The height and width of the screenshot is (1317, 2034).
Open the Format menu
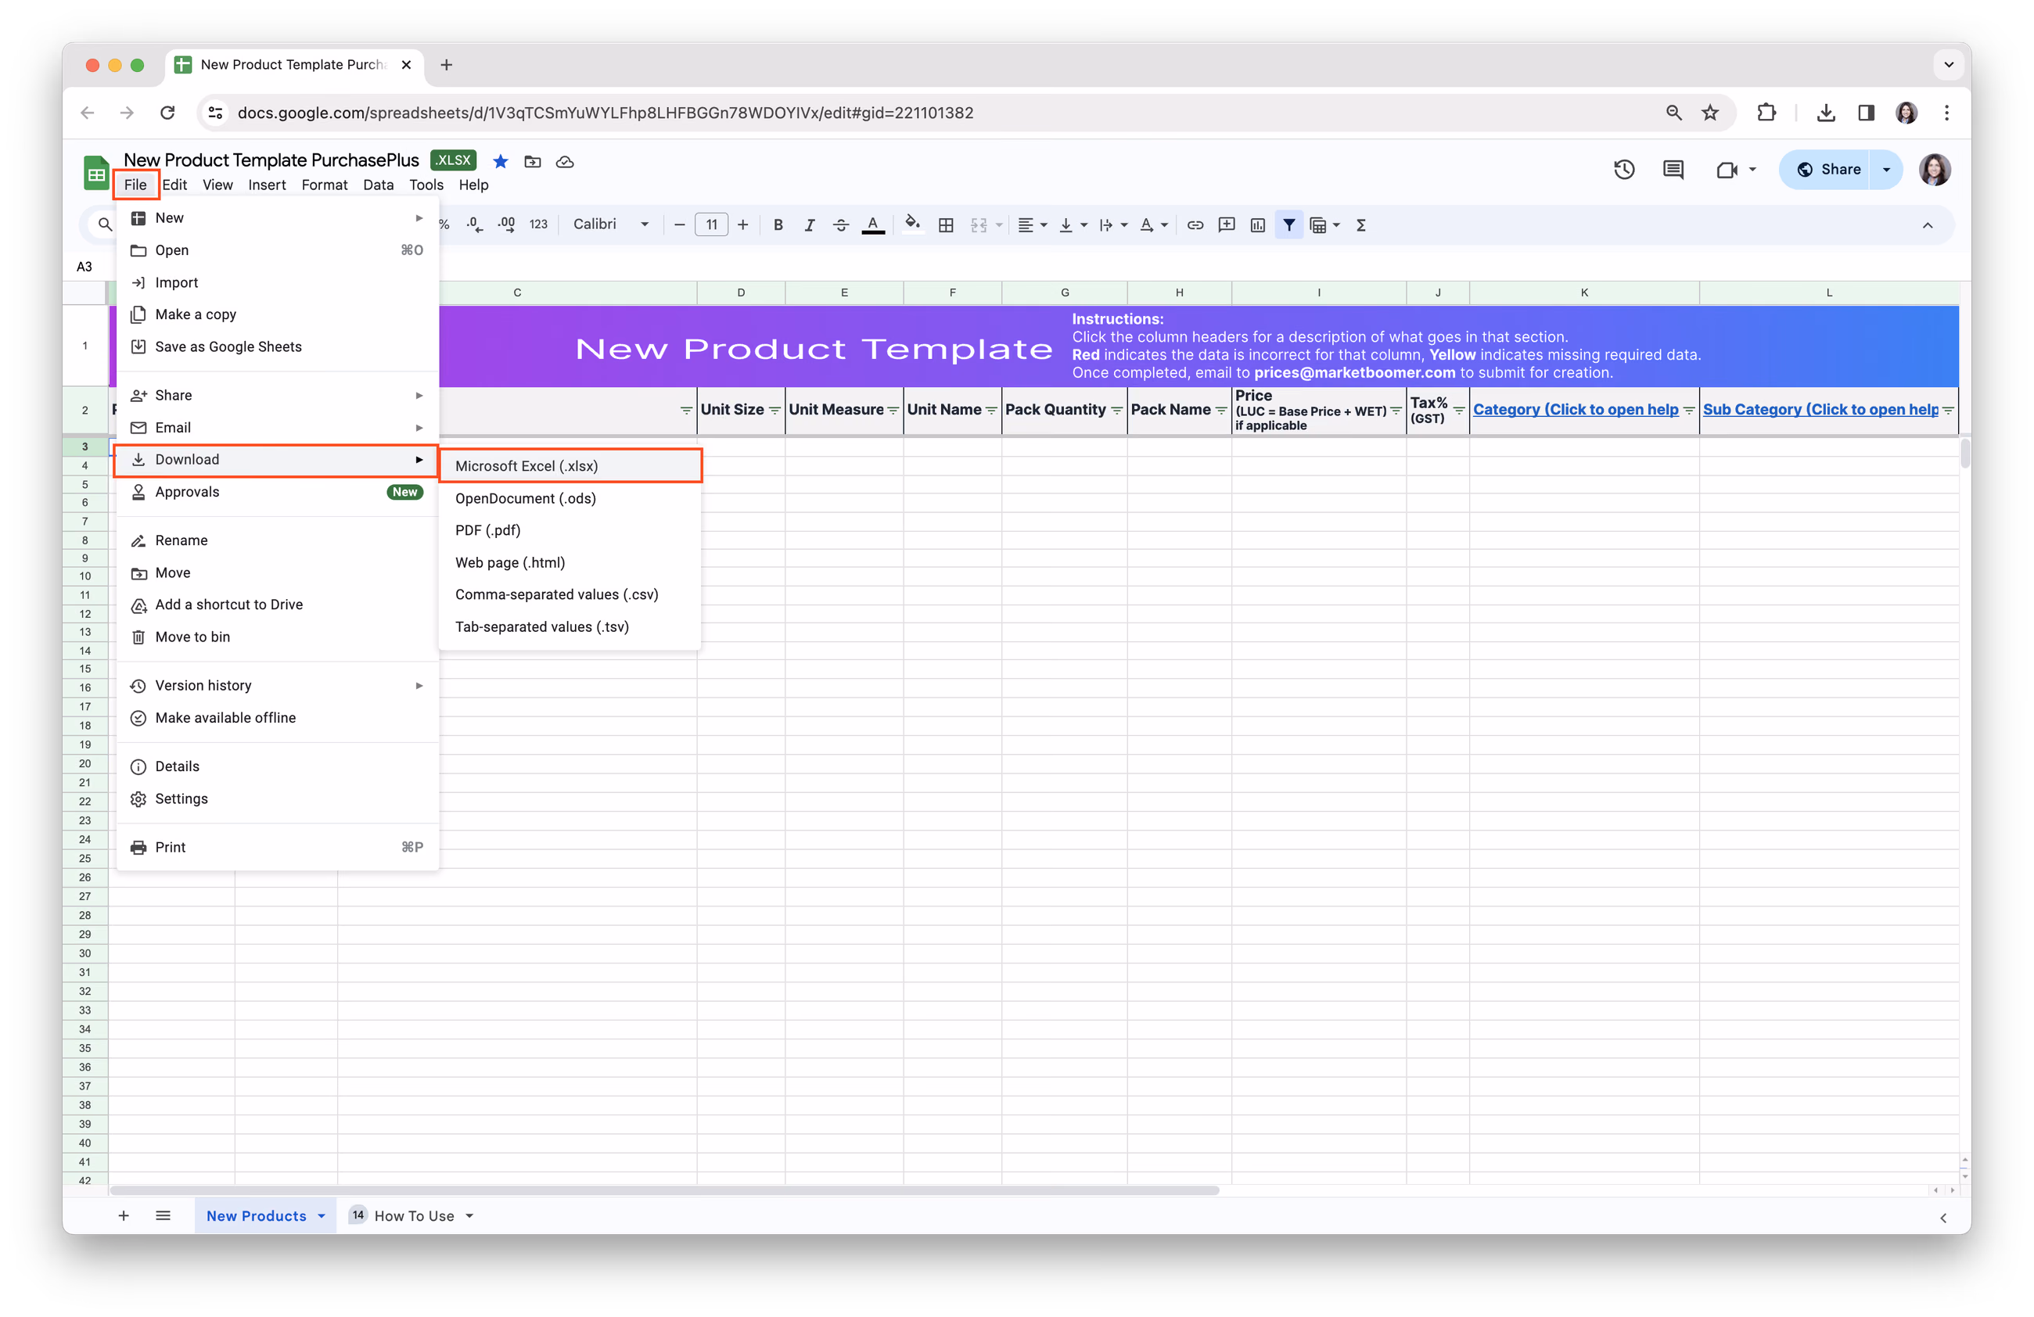coord(324,185)
